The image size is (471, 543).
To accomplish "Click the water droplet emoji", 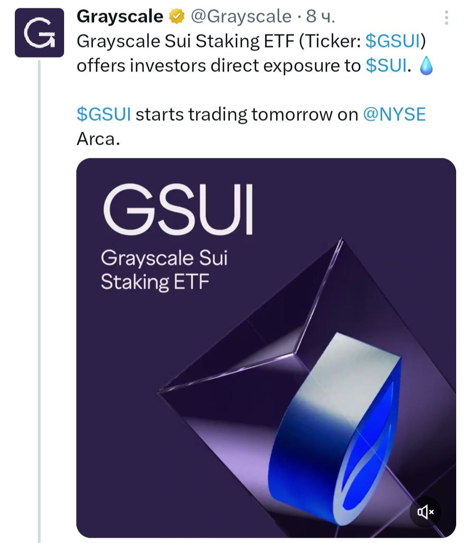I will click(426, 66).
